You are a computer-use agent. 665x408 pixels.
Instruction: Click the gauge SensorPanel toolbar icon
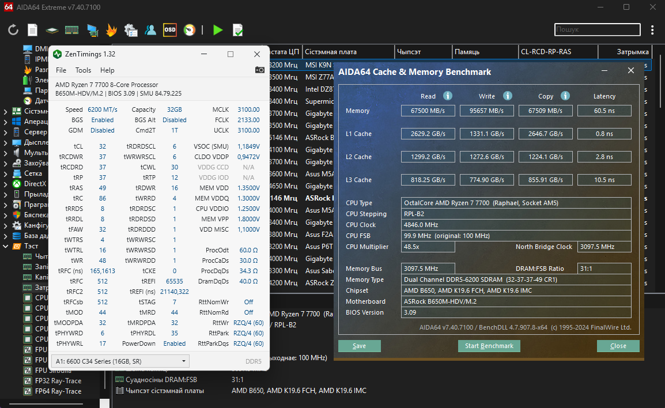(190, 30)
